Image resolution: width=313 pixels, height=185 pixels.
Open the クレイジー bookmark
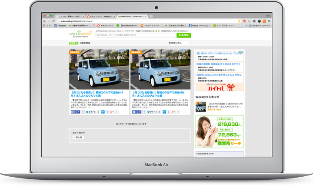(223, 26)
